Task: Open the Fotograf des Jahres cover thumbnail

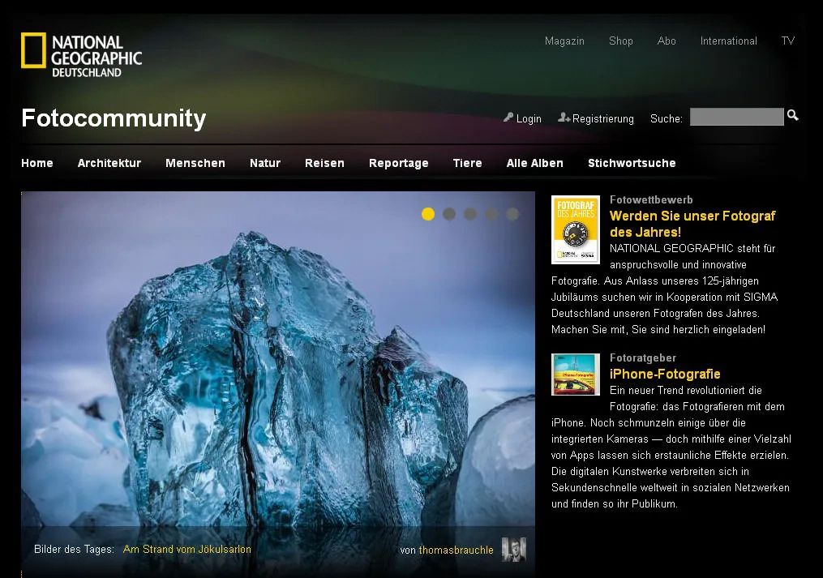Action: 575,229
